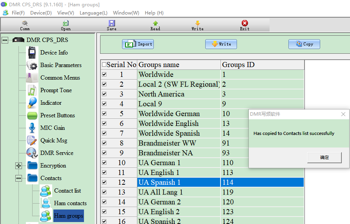Toggle checkbox for Brandmeister WW row

tap(104, 143)
